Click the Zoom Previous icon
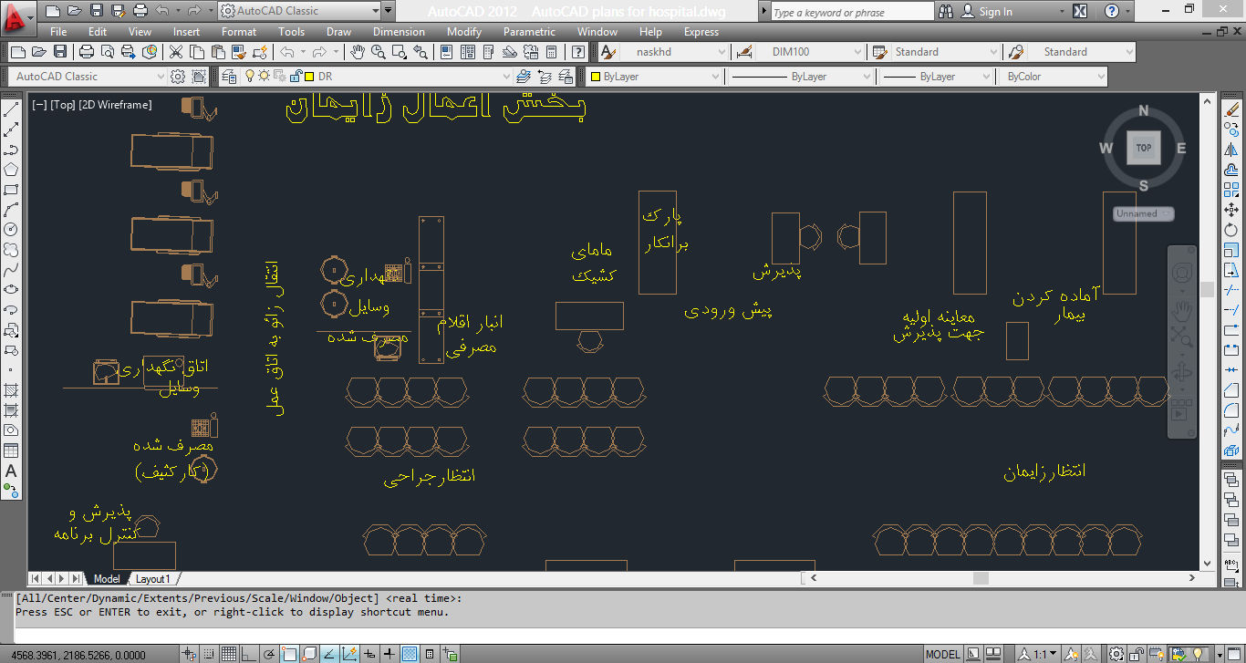 click(x=422, y=52)
